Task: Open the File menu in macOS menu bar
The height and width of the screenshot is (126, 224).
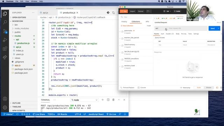Action: point(17,1)
